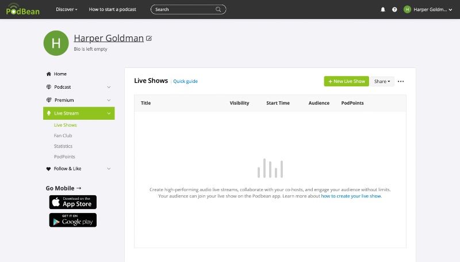Click the small user avatar in top bar
This screenshot has height=262, width=460.
[x=407, y=9]
